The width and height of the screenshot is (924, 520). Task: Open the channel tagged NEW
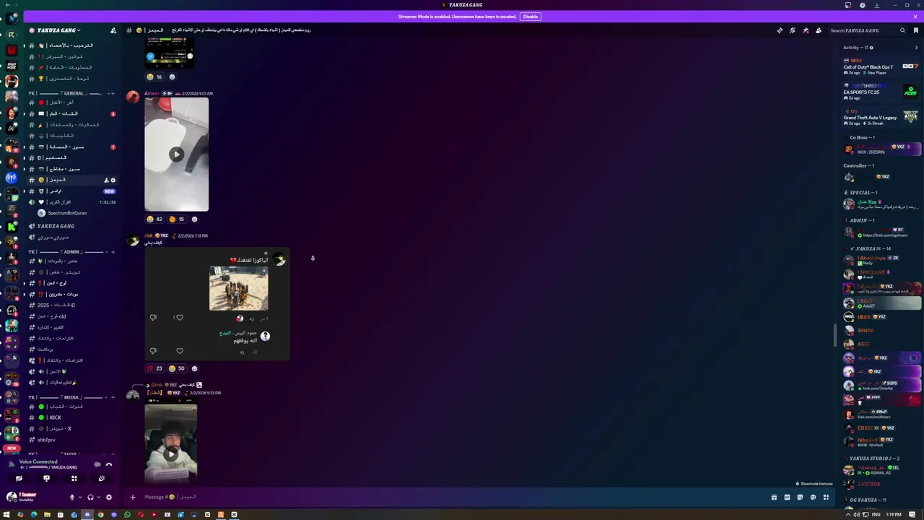tap(72, 191)
